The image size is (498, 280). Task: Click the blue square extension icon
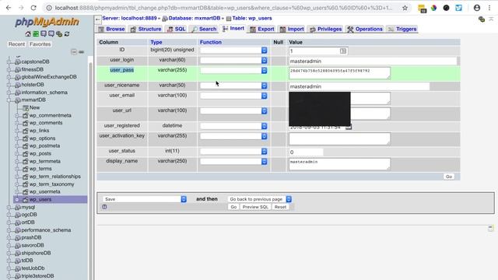[x=458, y=8]
